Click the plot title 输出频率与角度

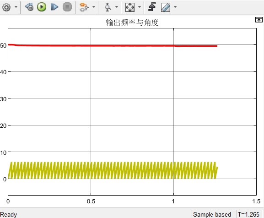(132, 22)
